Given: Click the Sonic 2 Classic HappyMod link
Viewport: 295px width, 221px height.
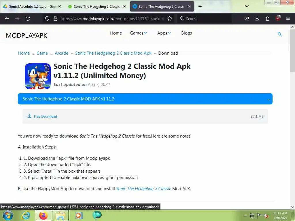Looking at the screenshot, I should (143, 189).
